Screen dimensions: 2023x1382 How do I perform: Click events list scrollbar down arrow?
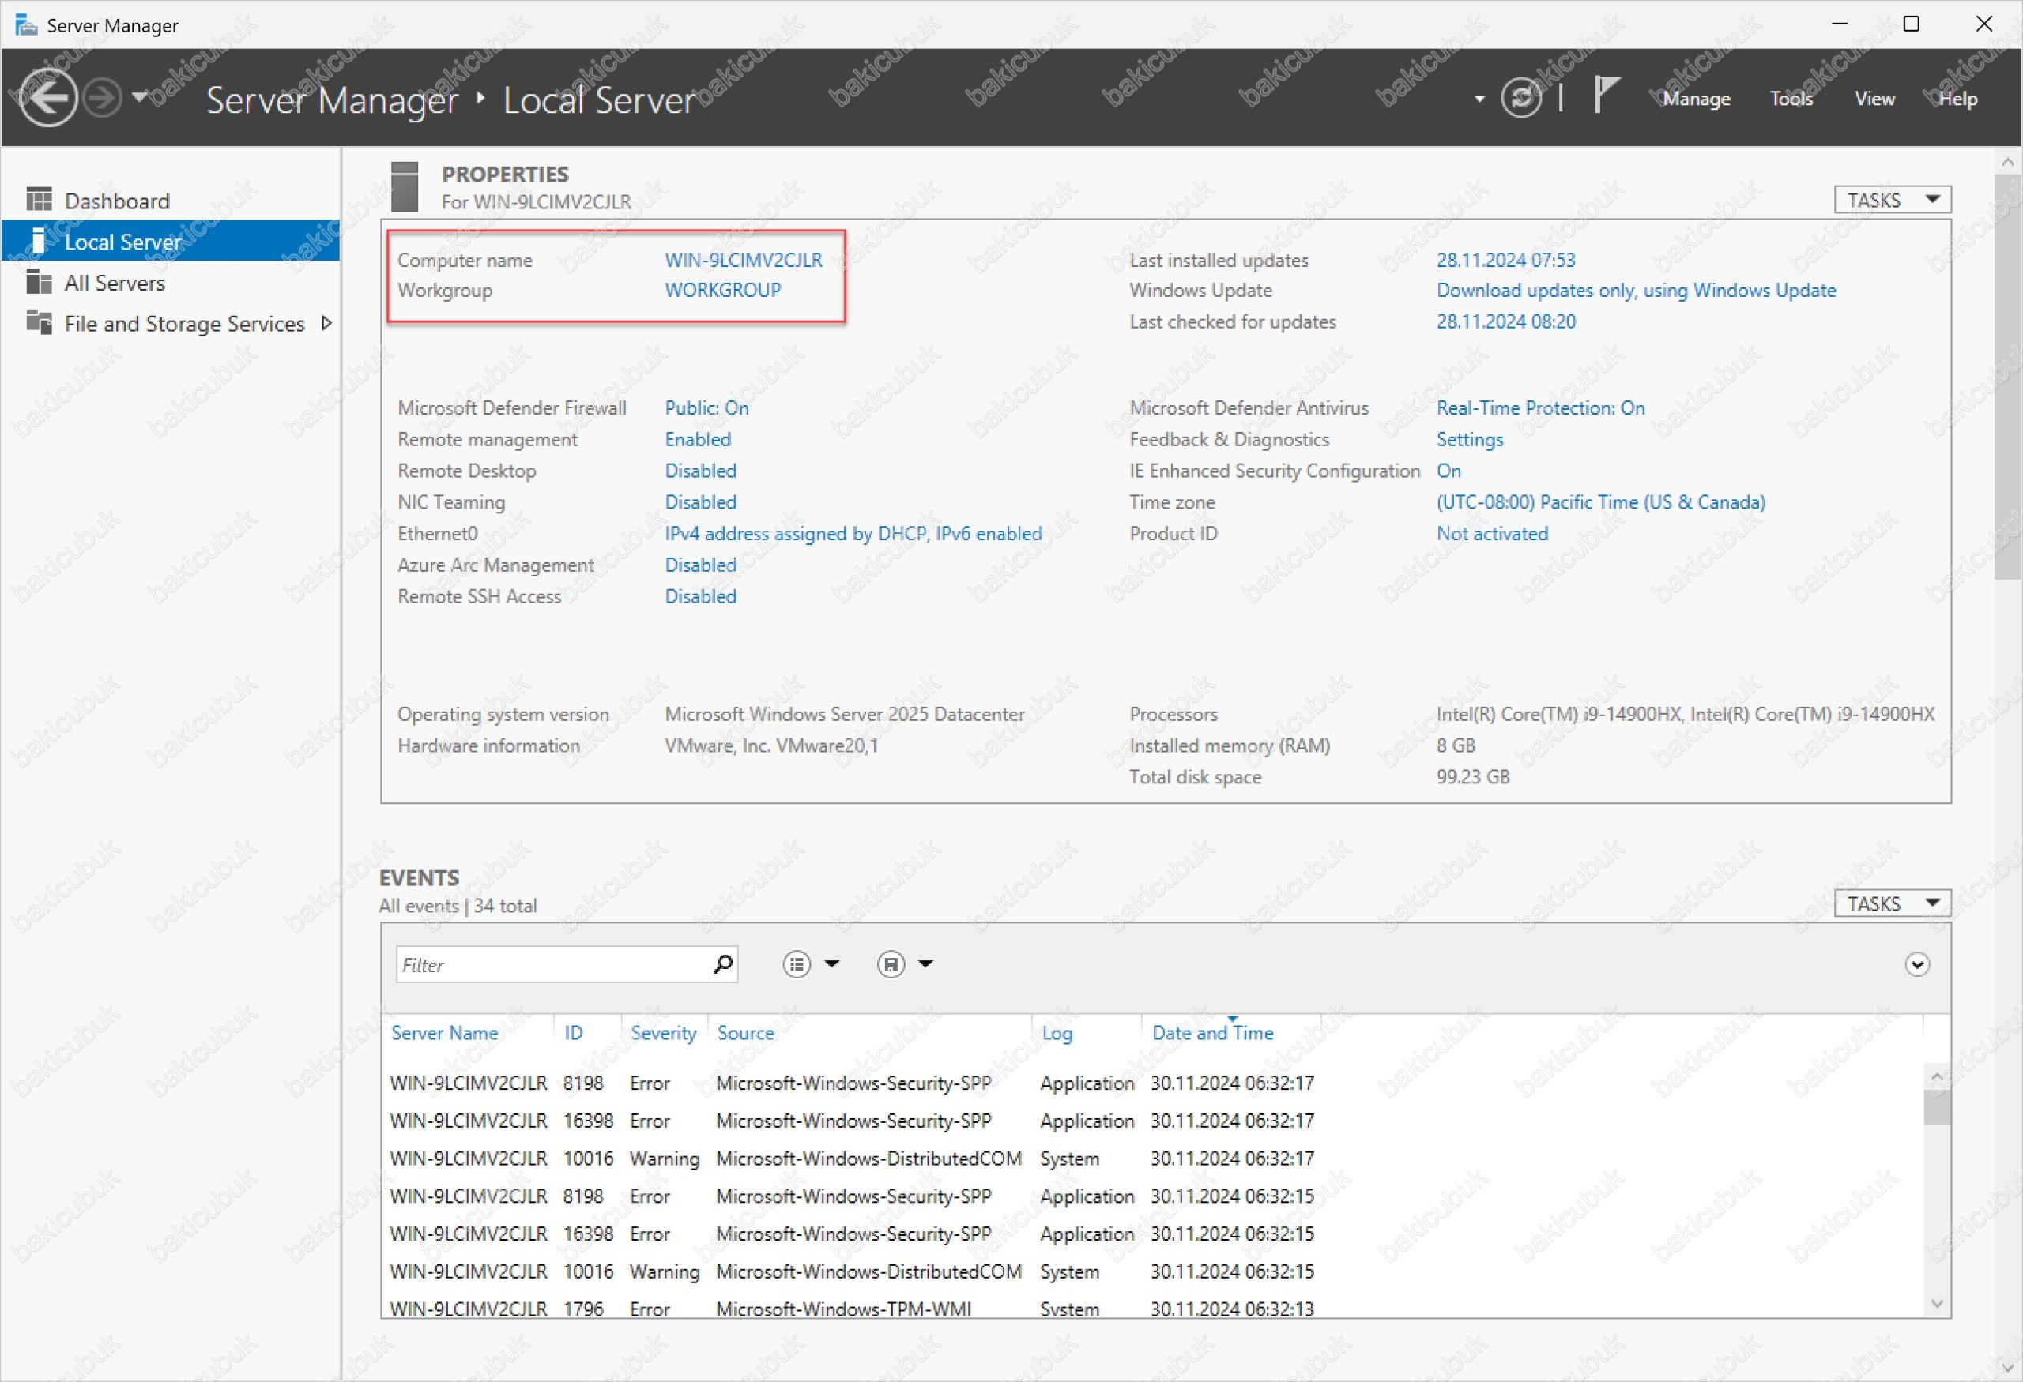click(x=1936, y=1303)
